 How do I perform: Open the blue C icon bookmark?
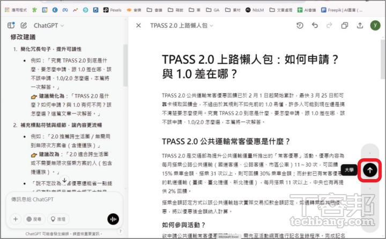point(55,10)
